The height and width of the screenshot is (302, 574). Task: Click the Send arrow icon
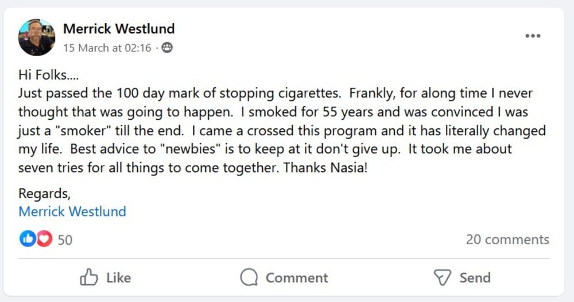pos(441,278)
